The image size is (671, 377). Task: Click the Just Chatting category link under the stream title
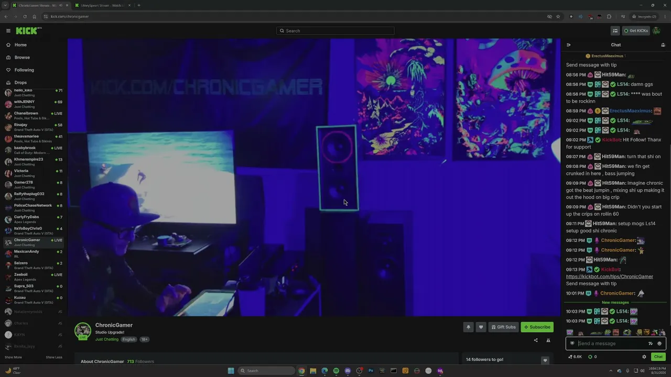click(107, 339)
